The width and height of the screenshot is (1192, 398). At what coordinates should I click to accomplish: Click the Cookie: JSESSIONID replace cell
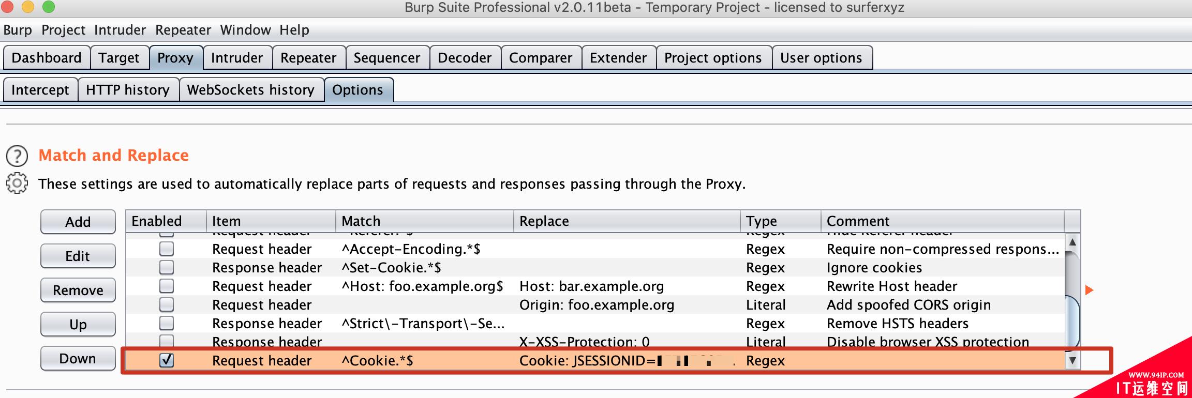pos(627,360)
